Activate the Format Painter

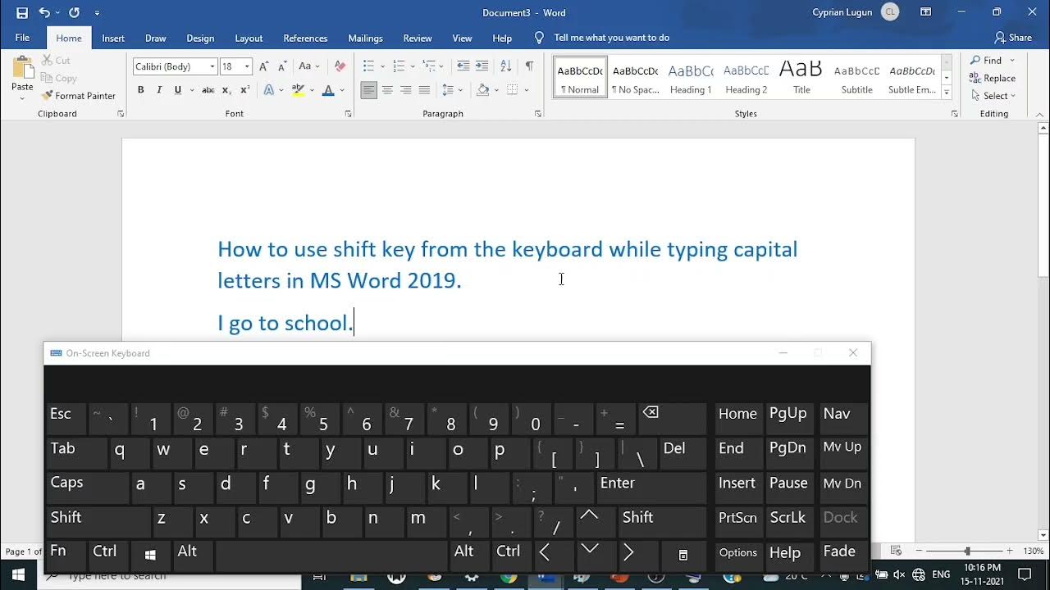pos(78,96)
